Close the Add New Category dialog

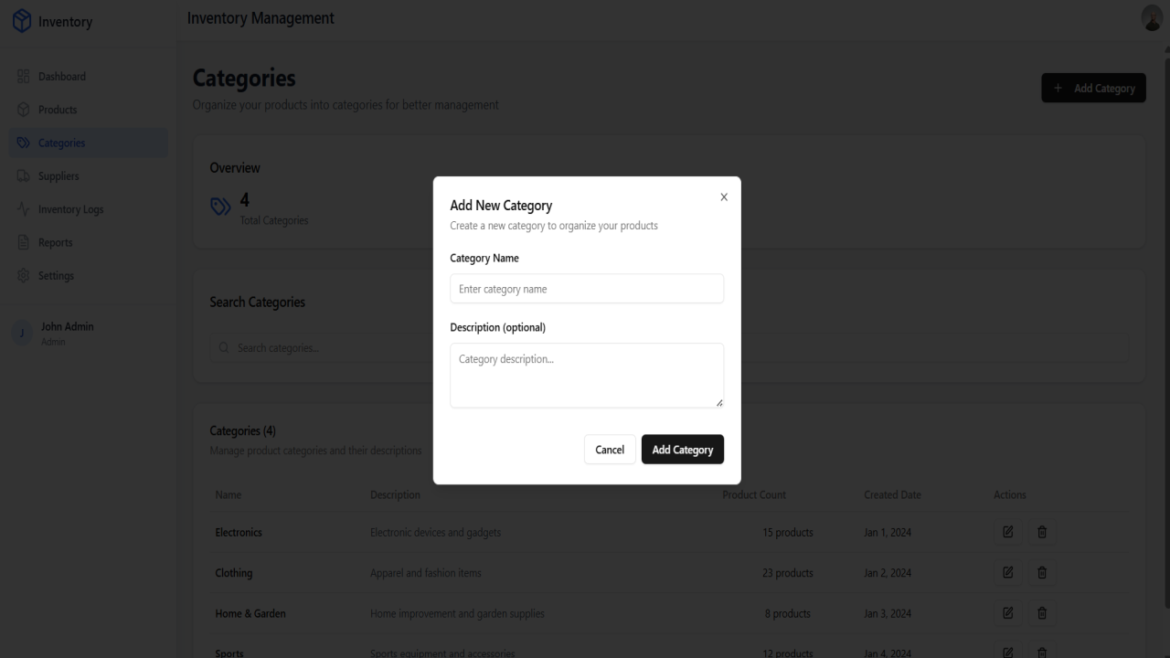click(x=724, y=197)
